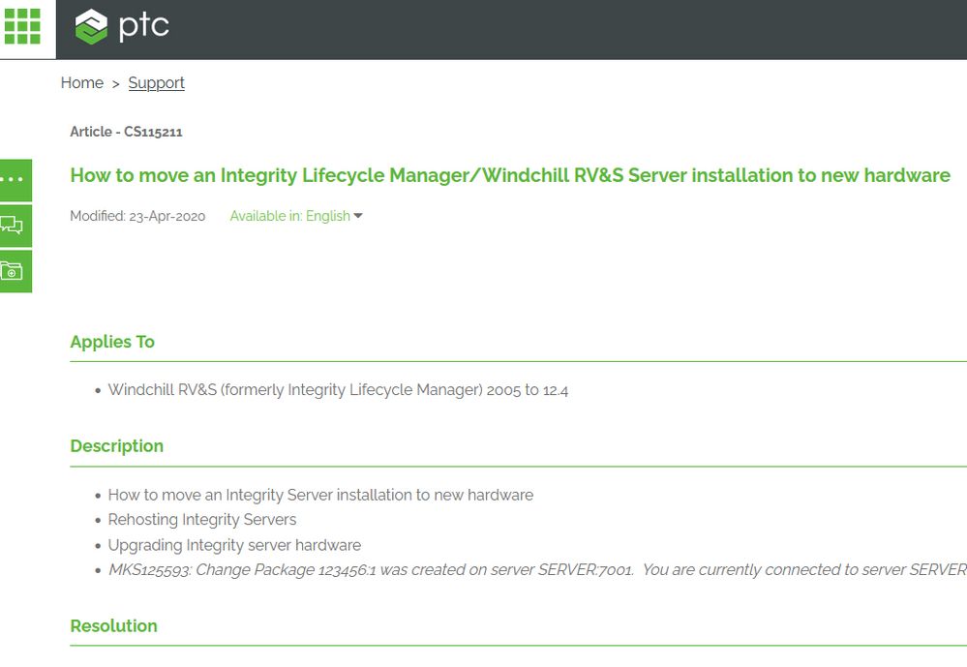Click the 'Modified: 23-Apr-2020' date text
Viewport: 967px width, 667px height.
point(137,216)
